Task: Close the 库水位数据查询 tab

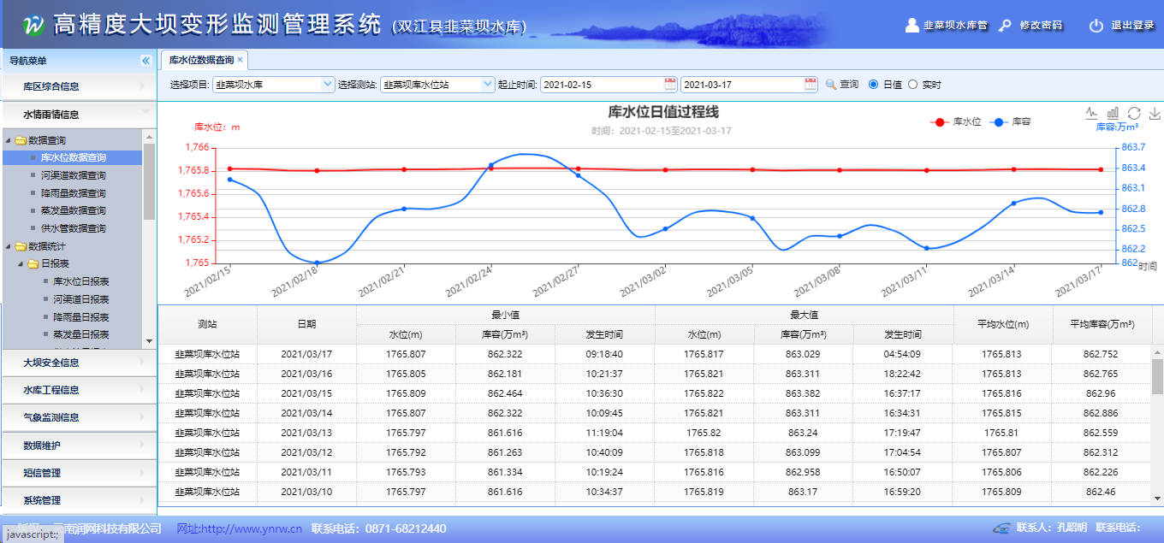Action: click(x=241, y=60)
